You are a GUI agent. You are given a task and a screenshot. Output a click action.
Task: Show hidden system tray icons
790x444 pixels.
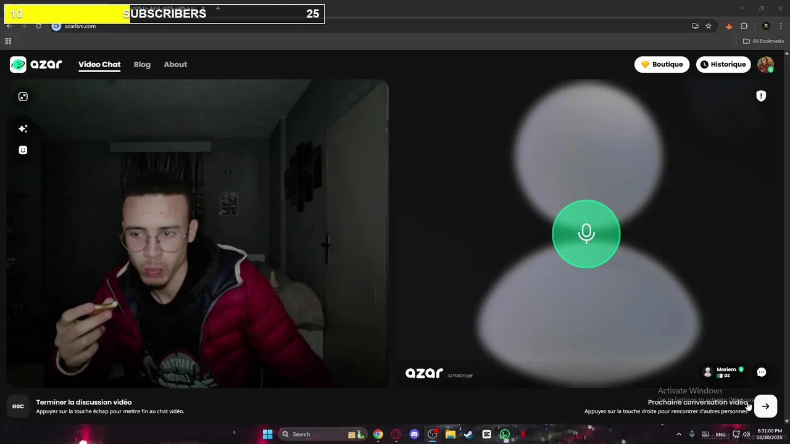coord(679,434)
